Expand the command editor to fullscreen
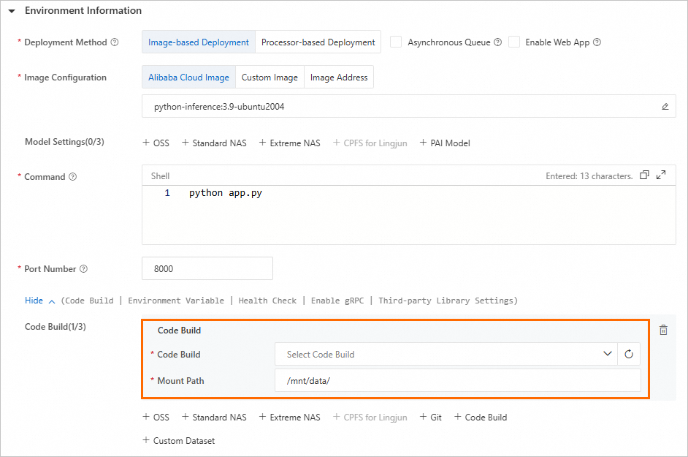 [661, 175]
